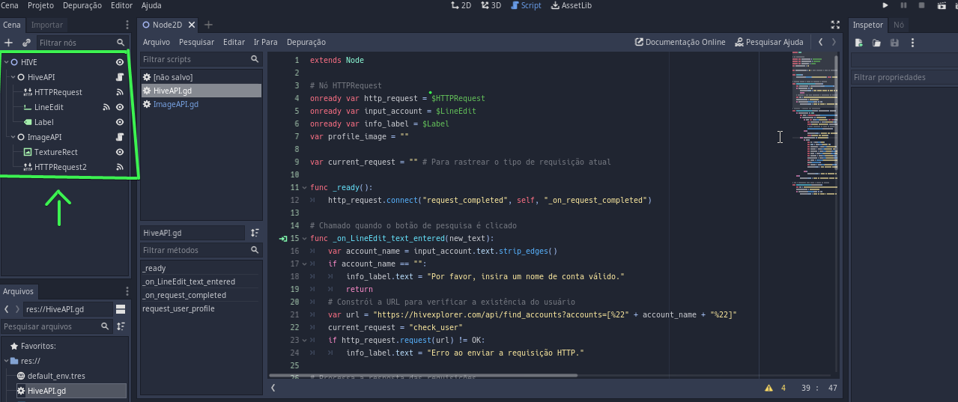Click the stop running project button
Image resolution: width=958 pixels, height=402 pixels.
tap(921, 5)
